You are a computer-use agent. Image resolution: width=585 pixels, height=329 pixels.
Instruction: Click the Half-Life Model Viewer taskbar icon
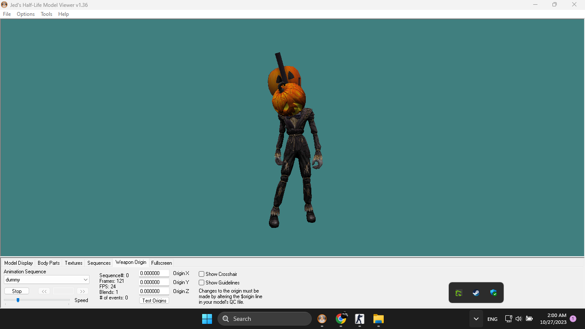[322, 319]
